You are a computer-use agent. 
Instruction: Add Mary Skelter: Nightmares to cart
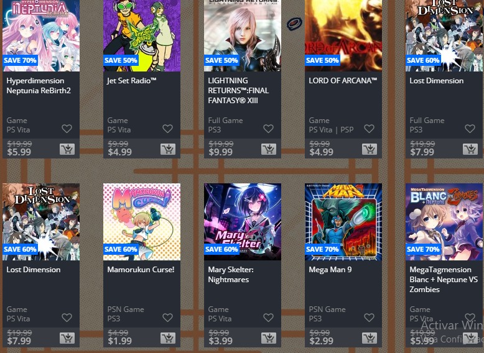(269, 338)
